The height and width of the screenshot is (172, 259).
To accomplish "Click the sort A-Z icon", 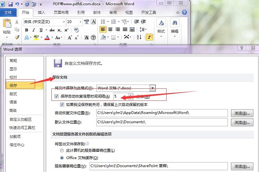I will coord(139,37).
